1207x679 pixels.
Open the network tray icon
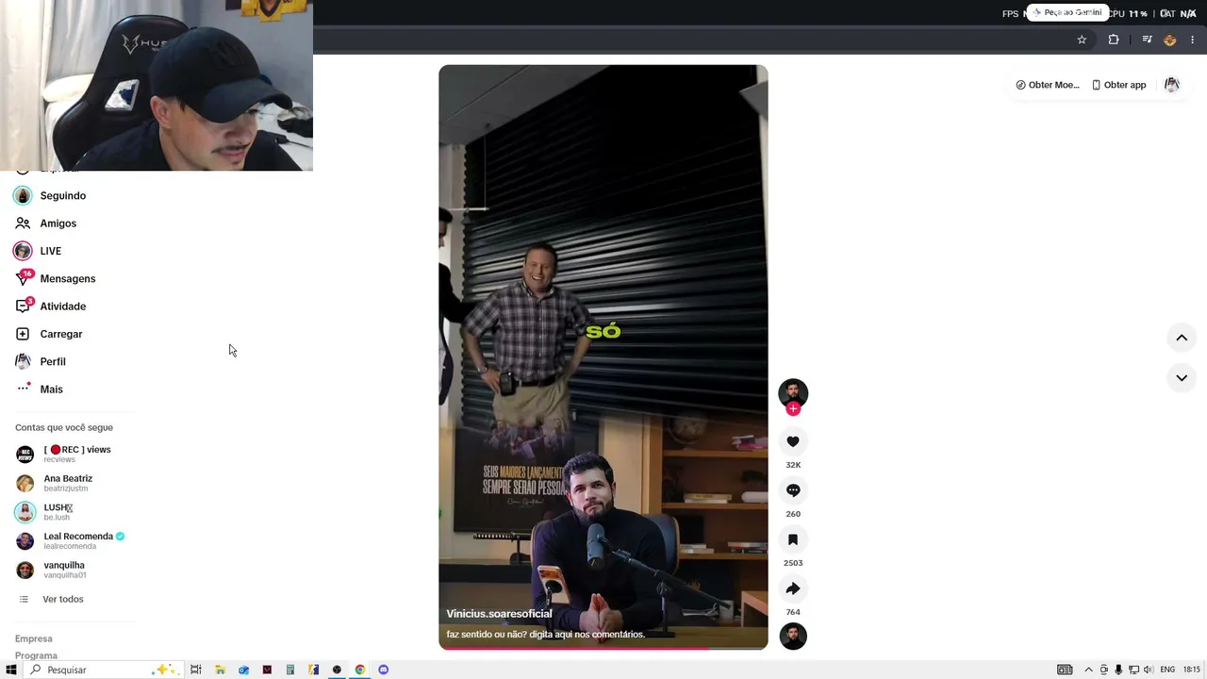[1133, 670]
